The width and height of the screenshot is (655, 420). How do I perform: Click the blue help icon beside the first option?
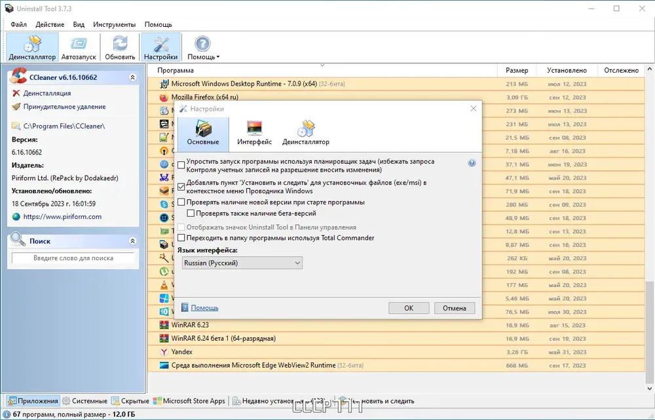(x=472, y=163)
